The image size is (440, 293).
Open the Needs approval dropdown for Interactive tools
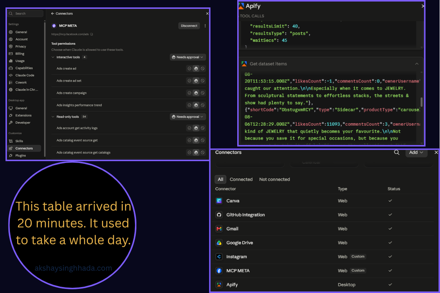(x=188, y=57)
